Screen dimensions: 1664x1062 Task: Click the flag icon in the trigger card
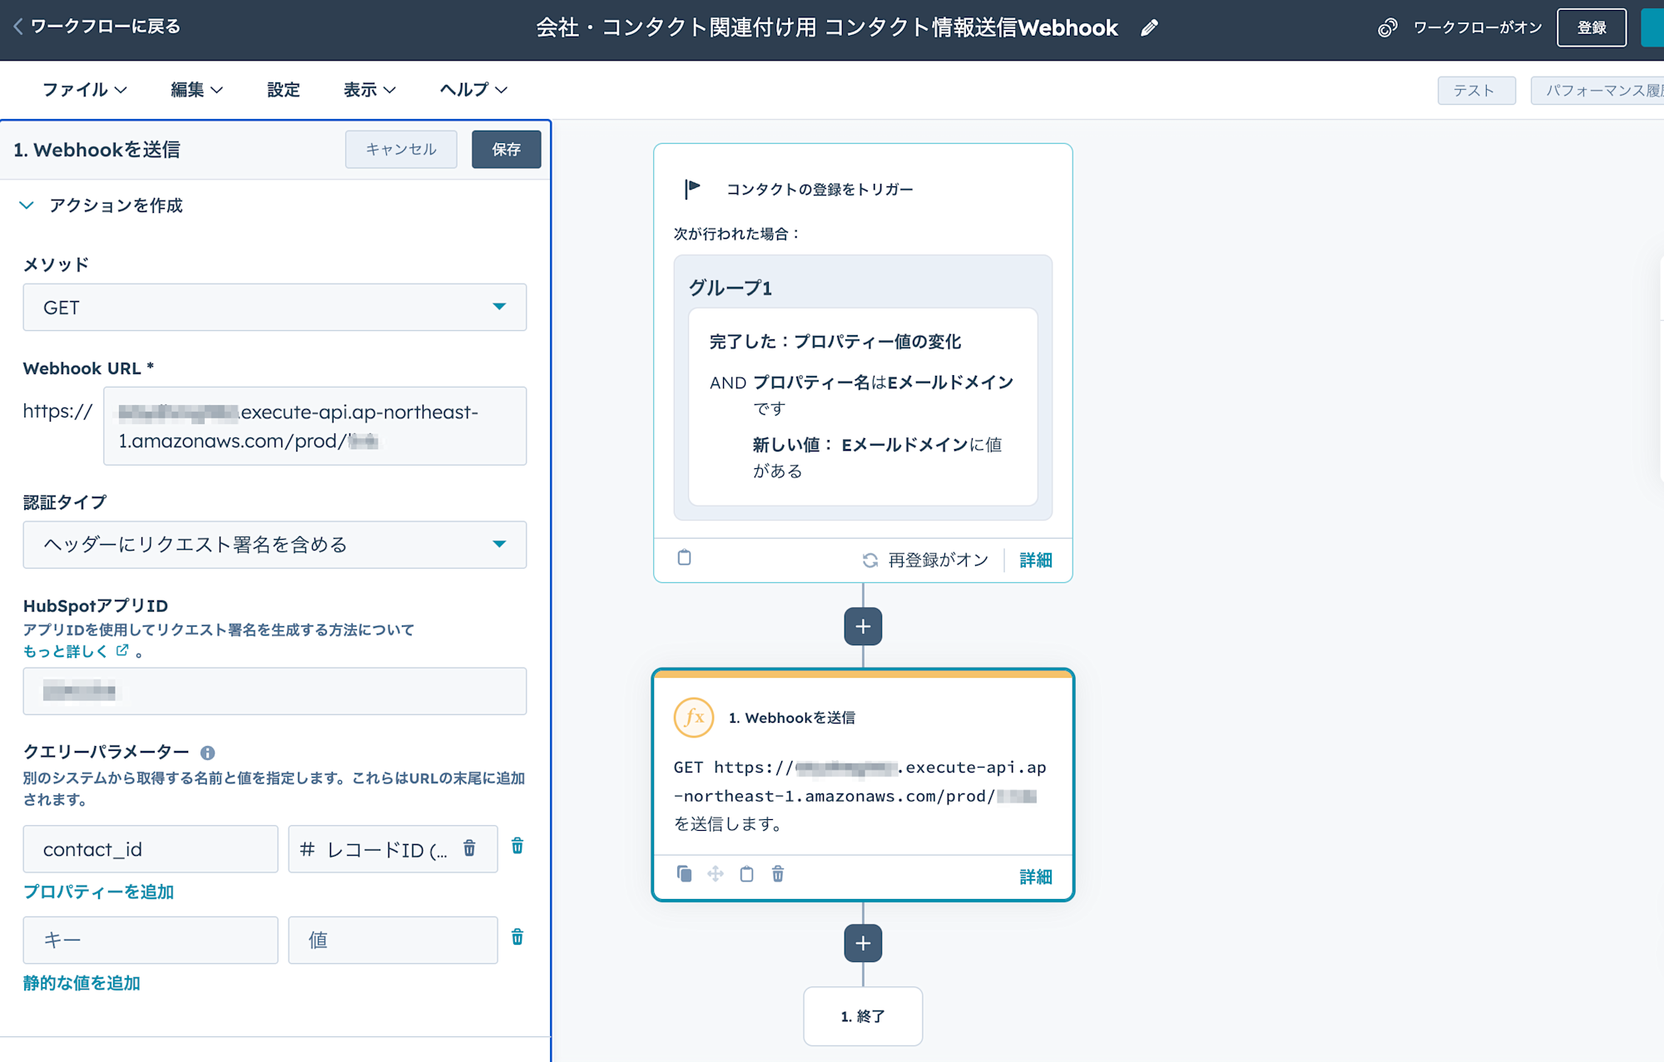(692, 189)
